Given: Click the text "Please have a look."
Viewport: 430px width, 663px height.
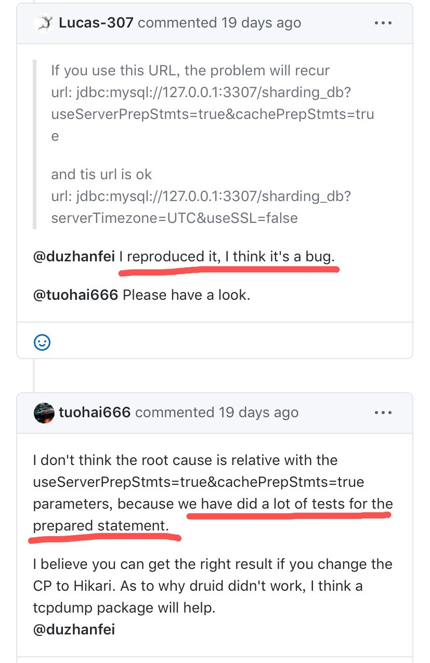Looking at the screenshot, I should point(186,295).
